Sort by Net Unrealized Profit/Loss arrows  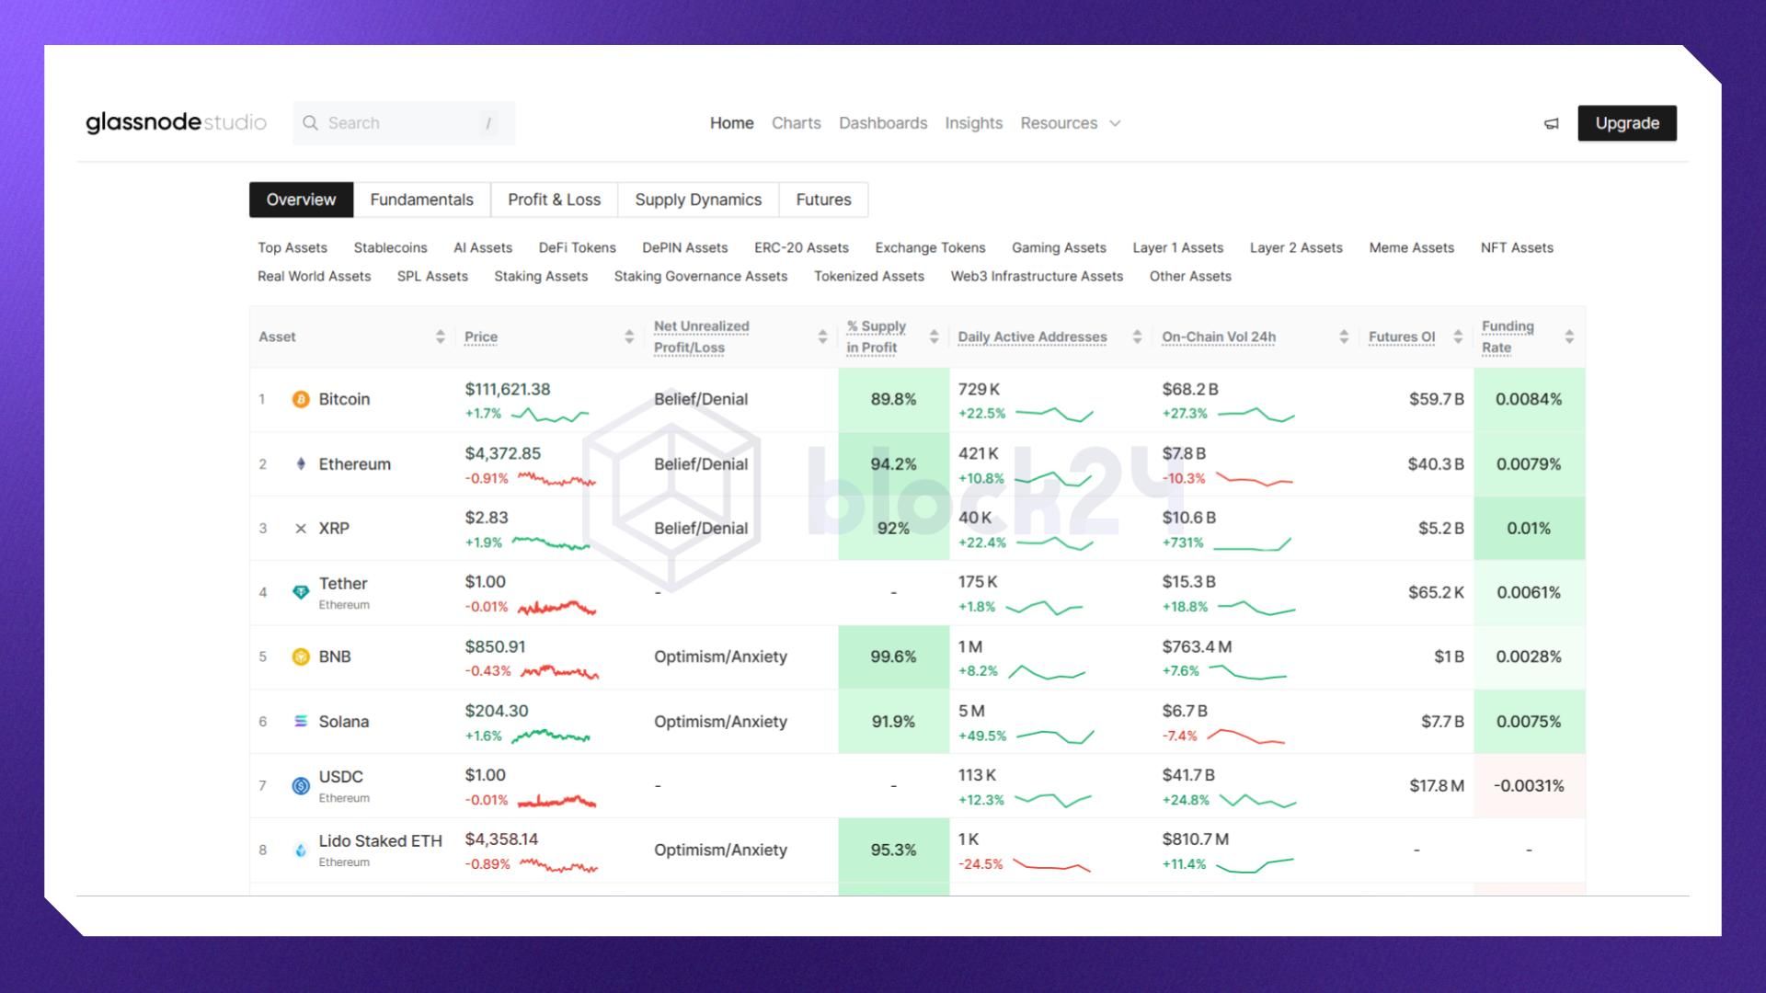[x=822, y=337]
